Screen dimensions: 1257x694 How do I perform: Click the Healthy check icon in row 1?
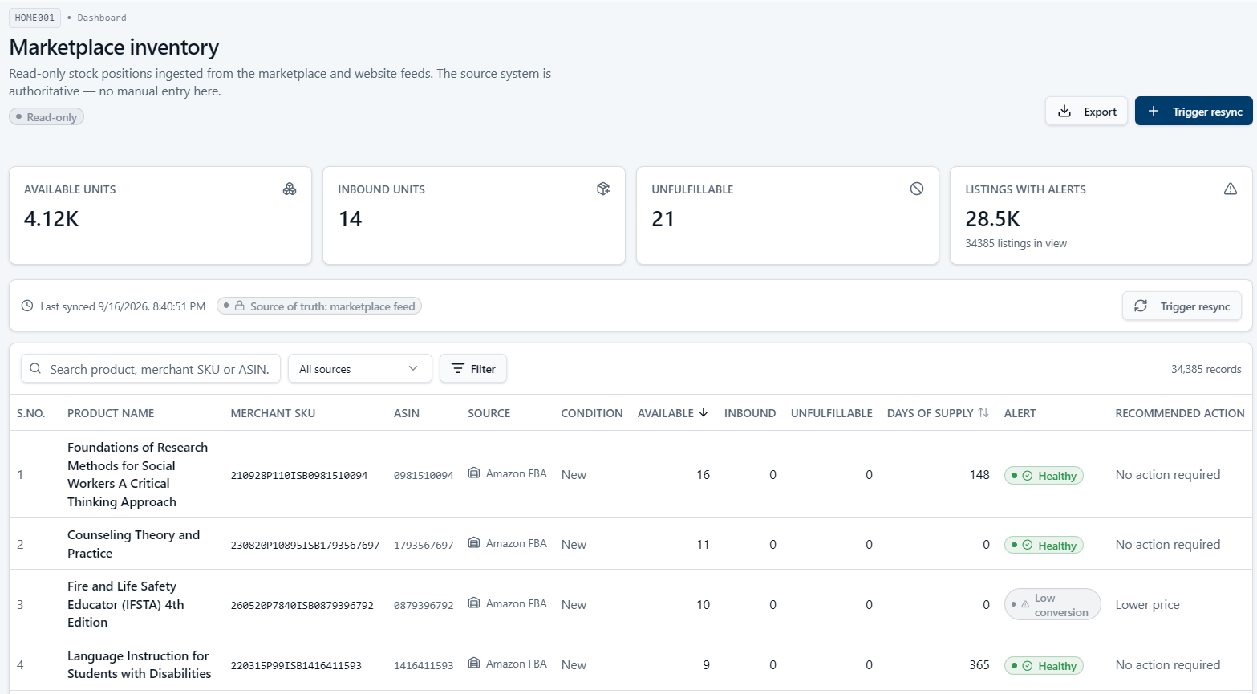click(x=1028, y=476)
